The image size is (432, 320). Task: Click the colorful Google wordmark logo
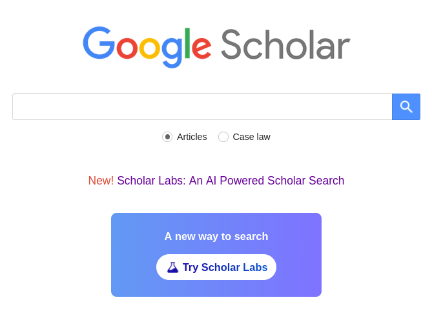pos(147,46)
